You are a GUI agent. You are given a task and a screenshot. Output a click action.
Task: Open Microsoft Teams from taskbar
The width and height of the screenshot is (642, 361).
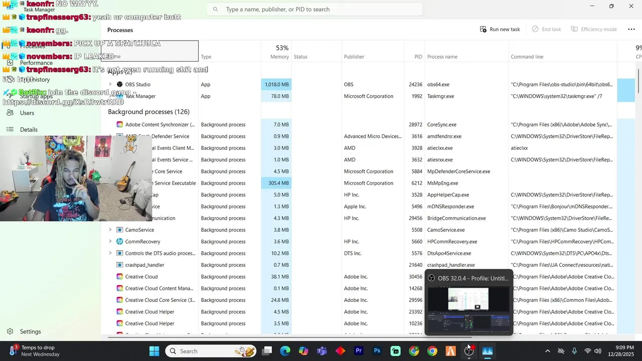[322, 351]
